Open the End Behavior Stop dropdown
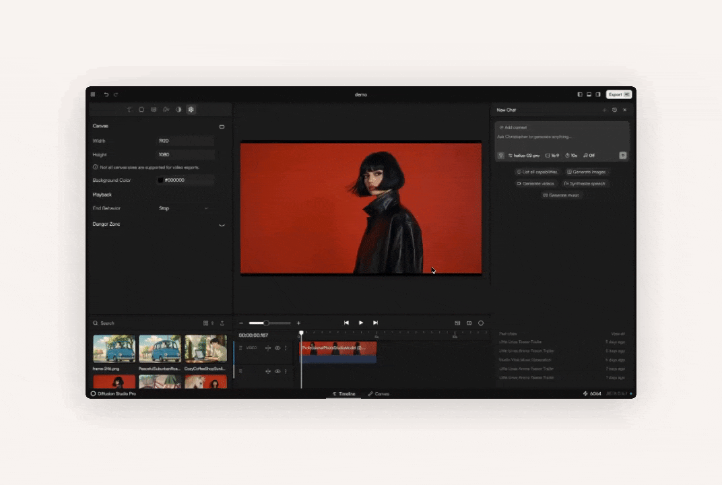Image resolution: width=722 pixels, height=485 pixels. pyautogui.click(x=184, y=208)
